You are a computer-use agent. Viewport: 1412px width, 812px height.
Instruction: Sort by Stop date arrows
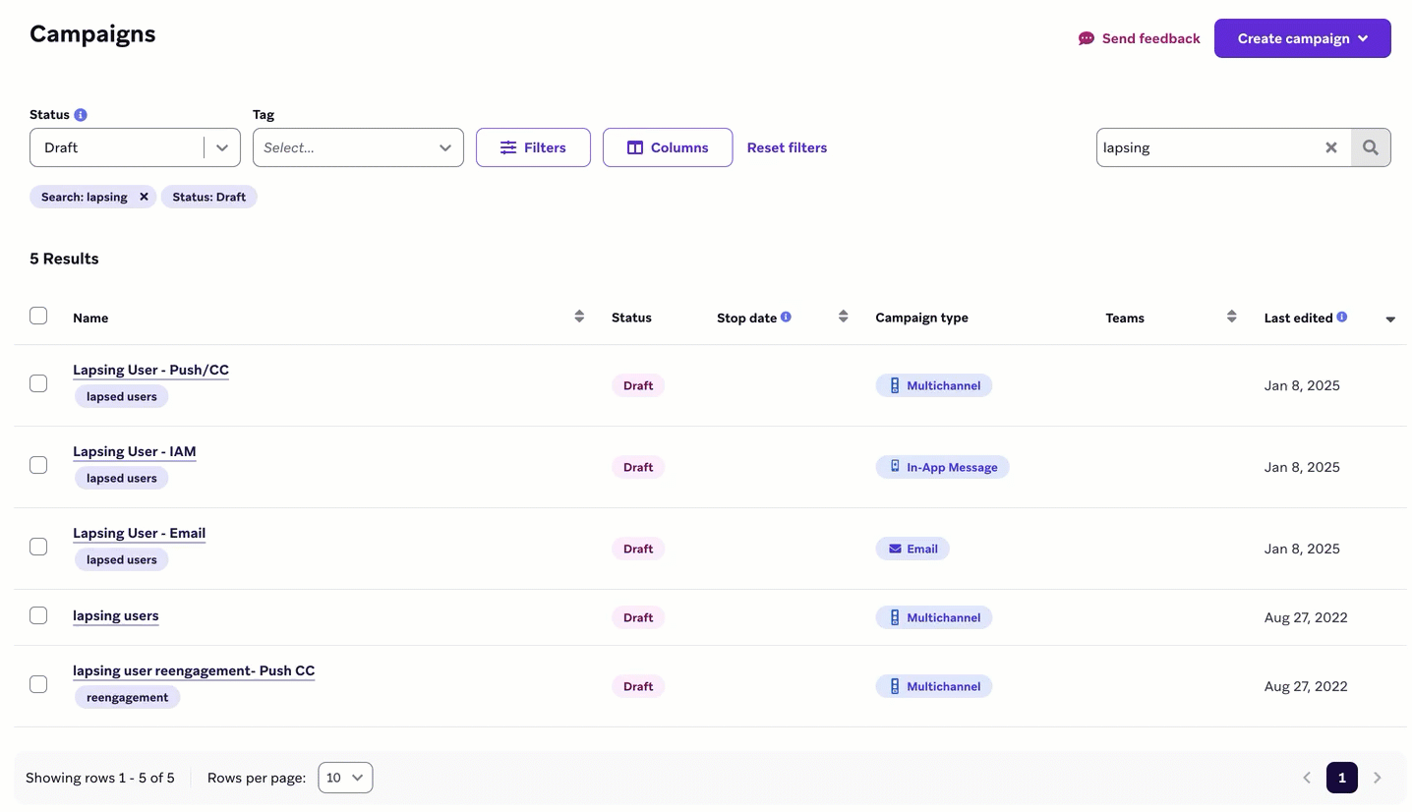(843, 317)
